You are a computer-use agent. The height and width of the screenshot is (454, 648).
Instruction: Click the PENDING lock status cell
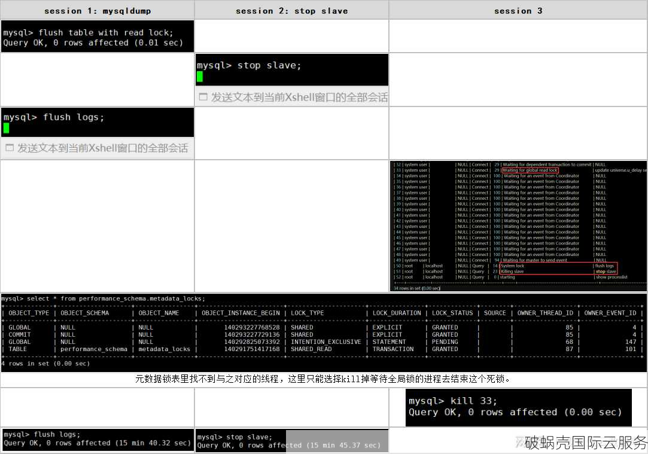(445, 342)
